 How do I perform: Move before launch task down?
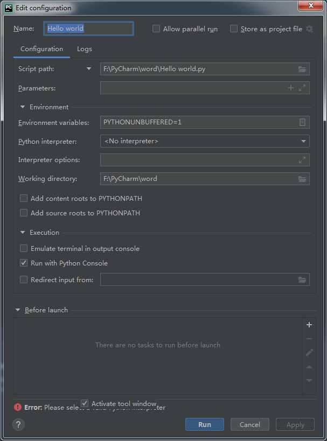click(x=309, y=381)
